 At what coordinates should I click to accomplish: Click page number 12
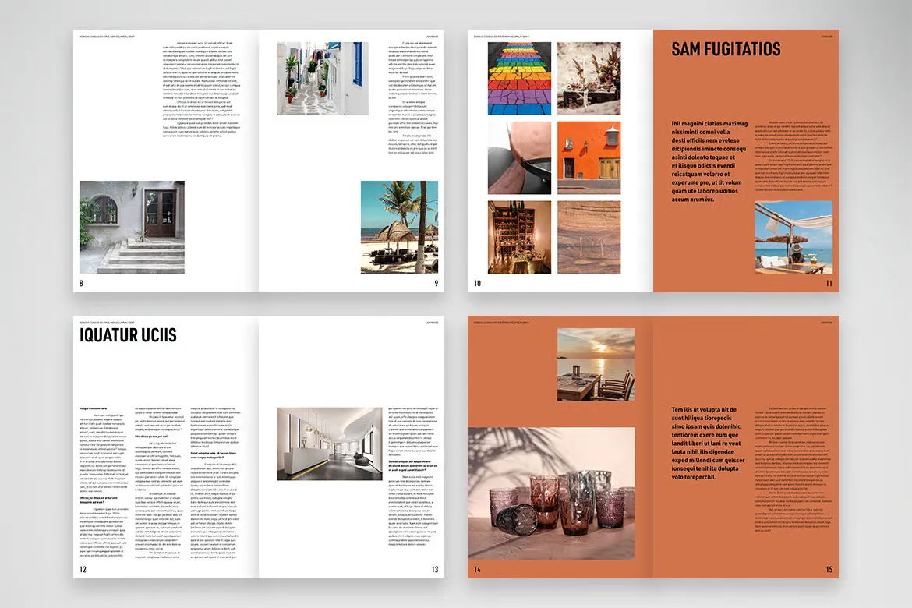[83, 570]
